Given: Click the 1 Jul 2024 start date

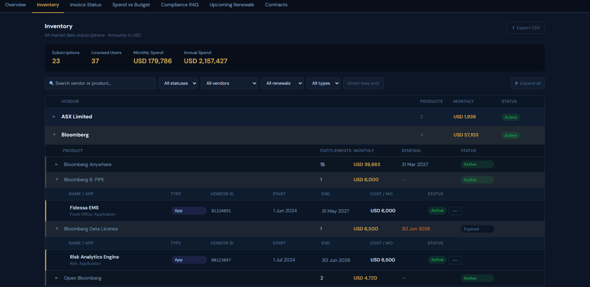Looking at the screenshot, I should 284,260.
